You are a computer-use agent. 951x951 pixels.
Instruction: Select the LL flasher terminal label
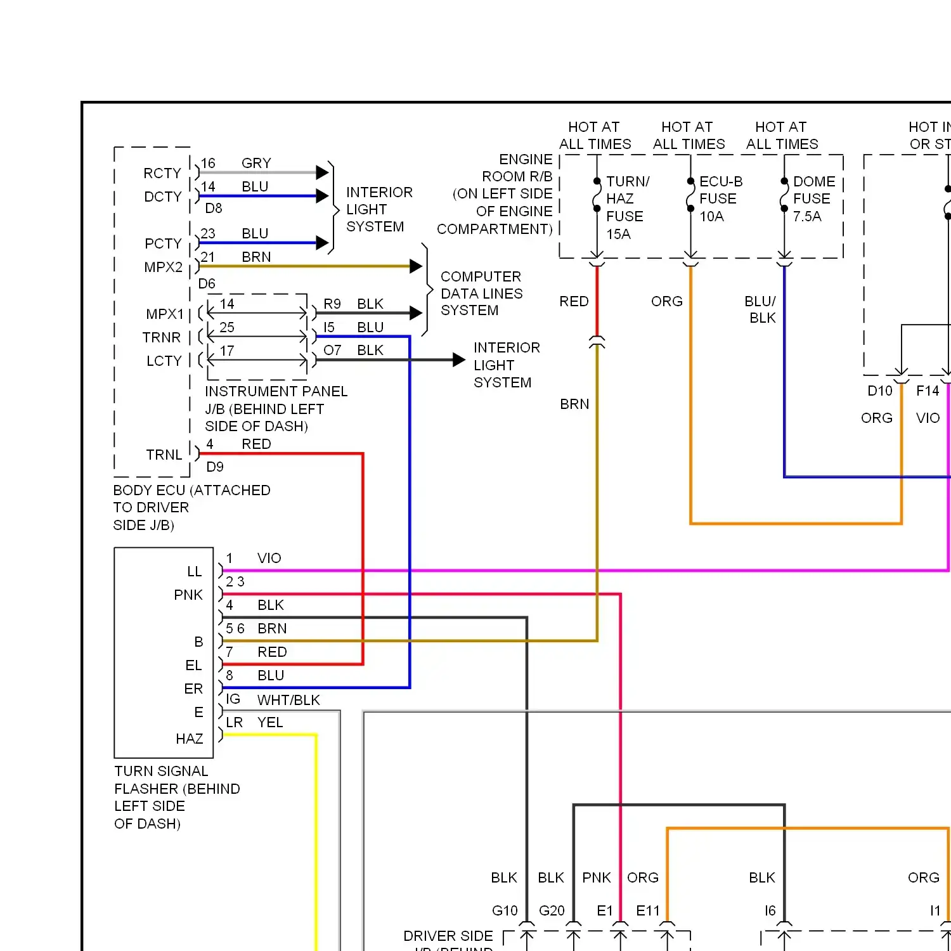click(195, 571)
